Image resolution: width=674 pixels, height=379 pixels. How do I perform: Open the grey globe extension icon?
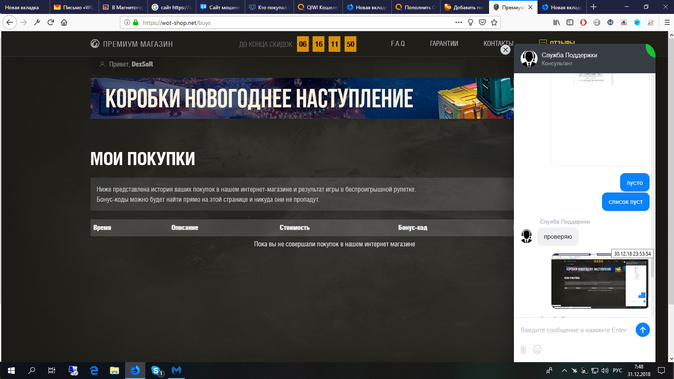tap(597, 22)
